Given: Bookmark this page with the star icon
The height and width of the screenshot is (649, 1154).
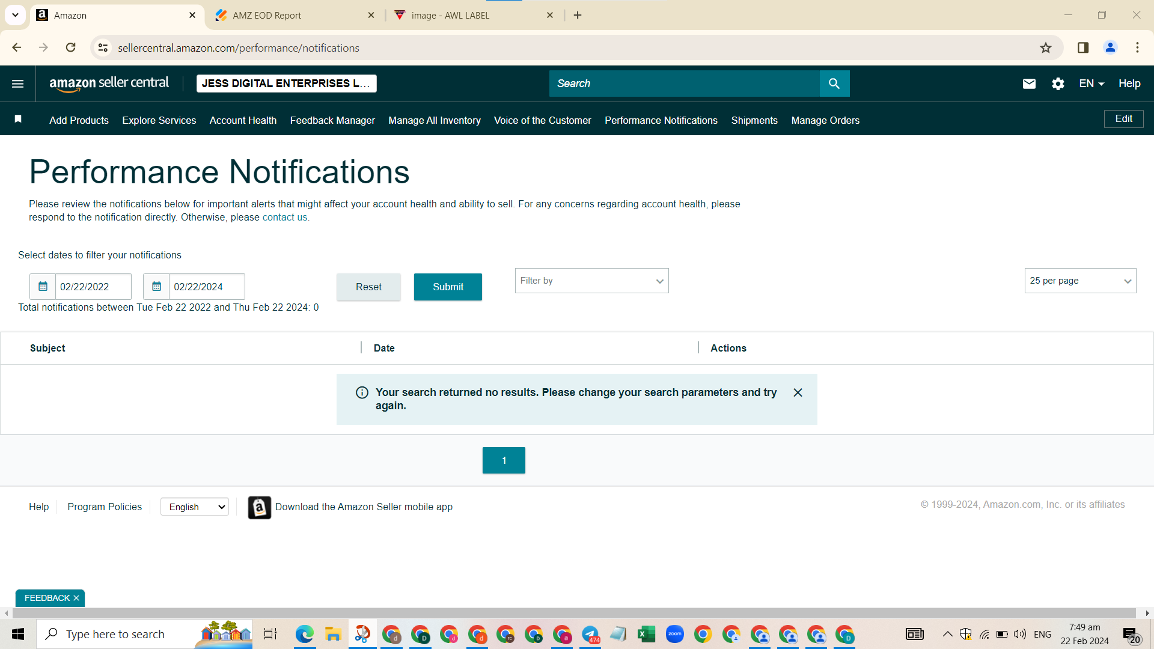Looking at the screenshot, I should 1046,47.
